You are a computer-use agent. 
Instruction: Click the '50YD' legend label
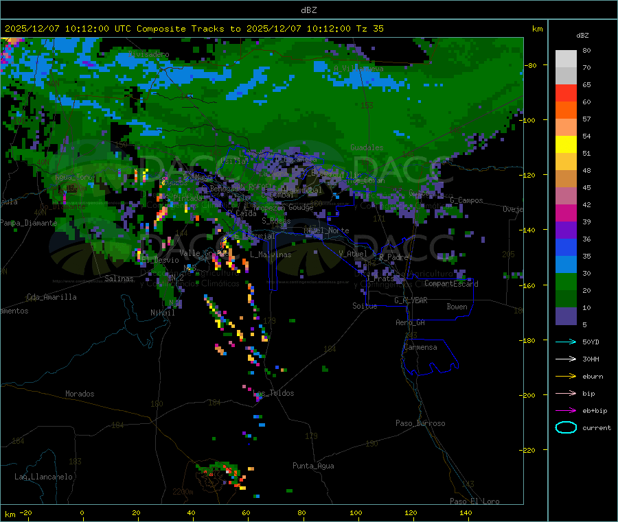pyautogui.click(x=591, y=342)
